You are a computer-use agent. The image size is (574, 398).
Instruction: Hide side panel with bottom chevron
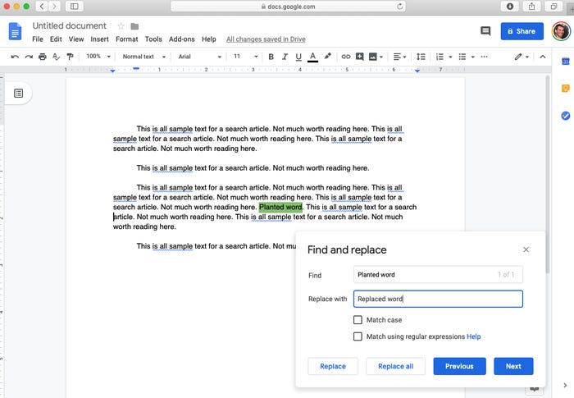tap(565, 385)
